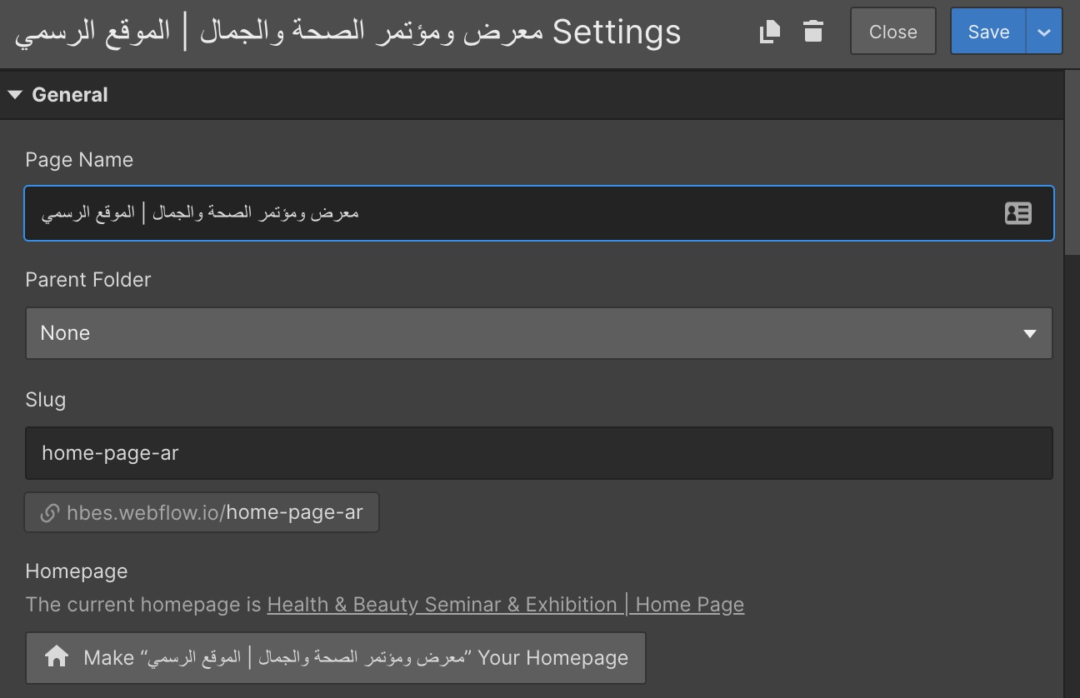The width and height of the screenshot is (1080, 698).
Task: Click the duplicate page icon
Action: point(770,32)
